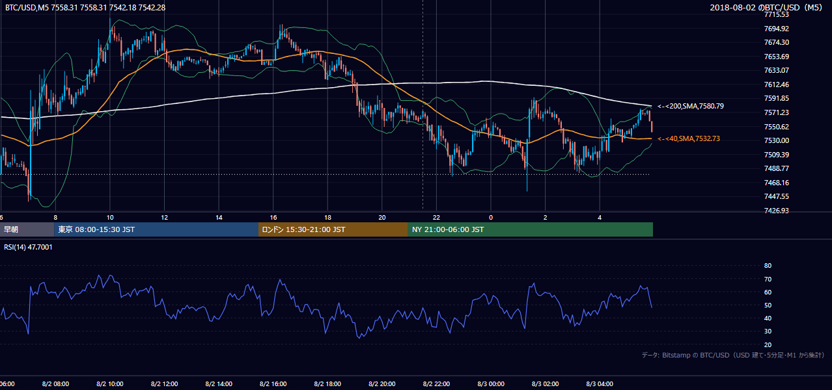Click the RSI 20 level label
The width and height of the screenshot is (832, 390).
pos(768,344)
